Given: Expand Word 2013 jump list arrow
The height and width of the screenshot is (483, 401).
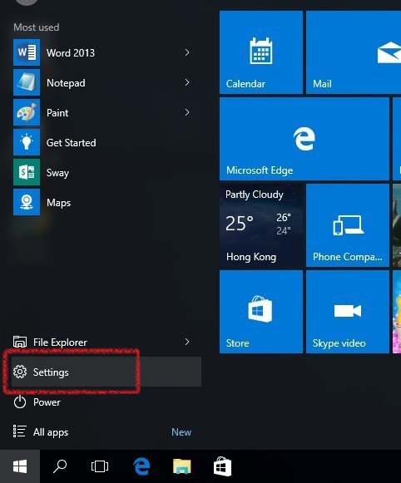Looking at the screenshot, I should [187, 52].
